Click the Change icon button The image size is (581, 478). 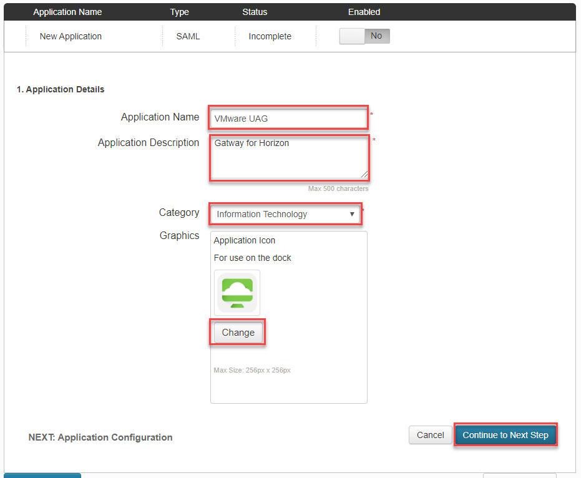238,333
